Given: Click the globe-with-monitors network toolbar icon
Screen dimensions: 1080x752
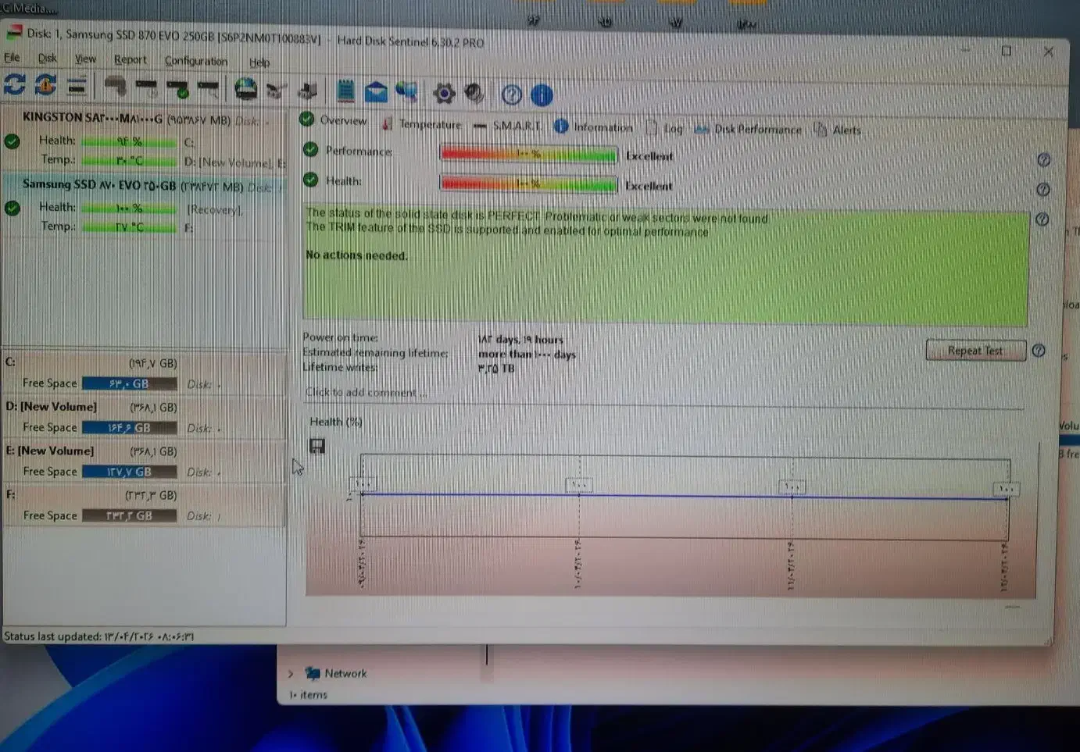Looking at the screenshot, I should 406,93.
